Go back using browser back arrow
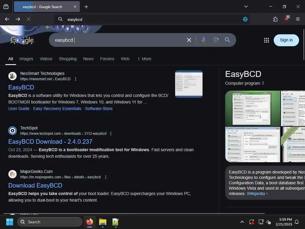305x229 pixels. (7, 19)
